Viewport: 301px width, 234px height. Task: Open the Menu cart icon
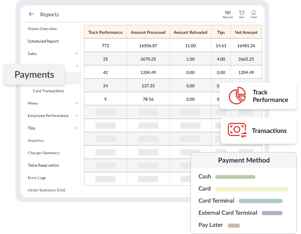click(x=242, y=14)
